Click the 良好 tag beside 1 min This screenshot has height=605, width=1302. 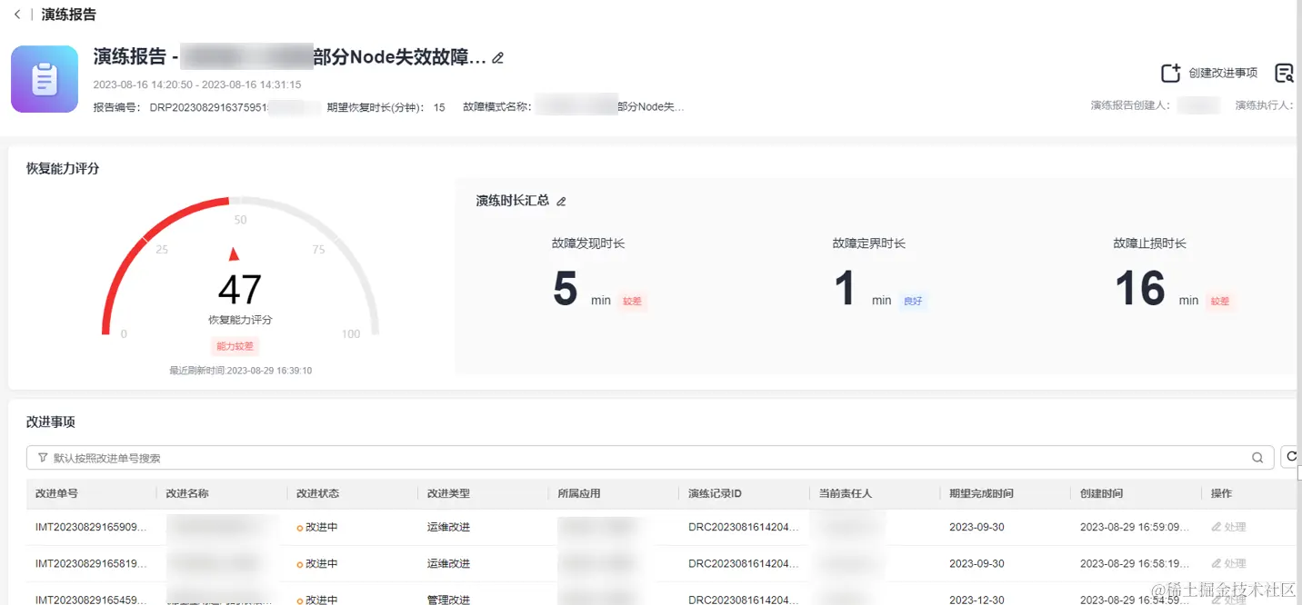pos(912,301)
